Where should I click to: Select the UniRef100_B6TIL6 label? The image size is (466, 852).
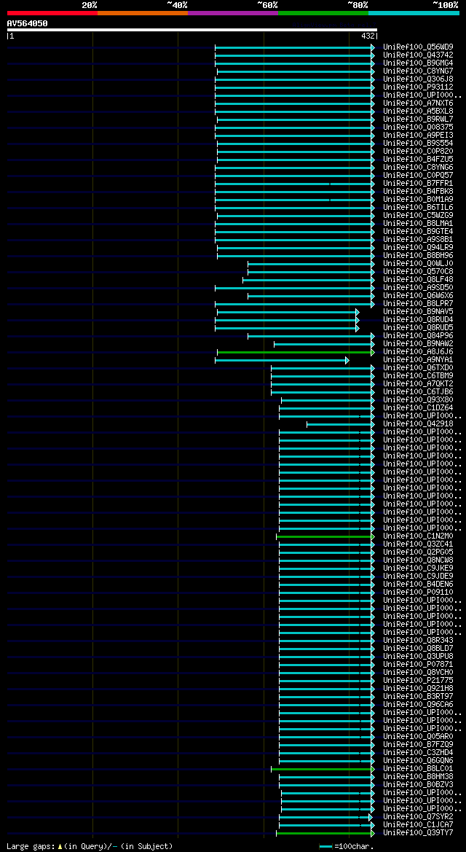point(418,208)
